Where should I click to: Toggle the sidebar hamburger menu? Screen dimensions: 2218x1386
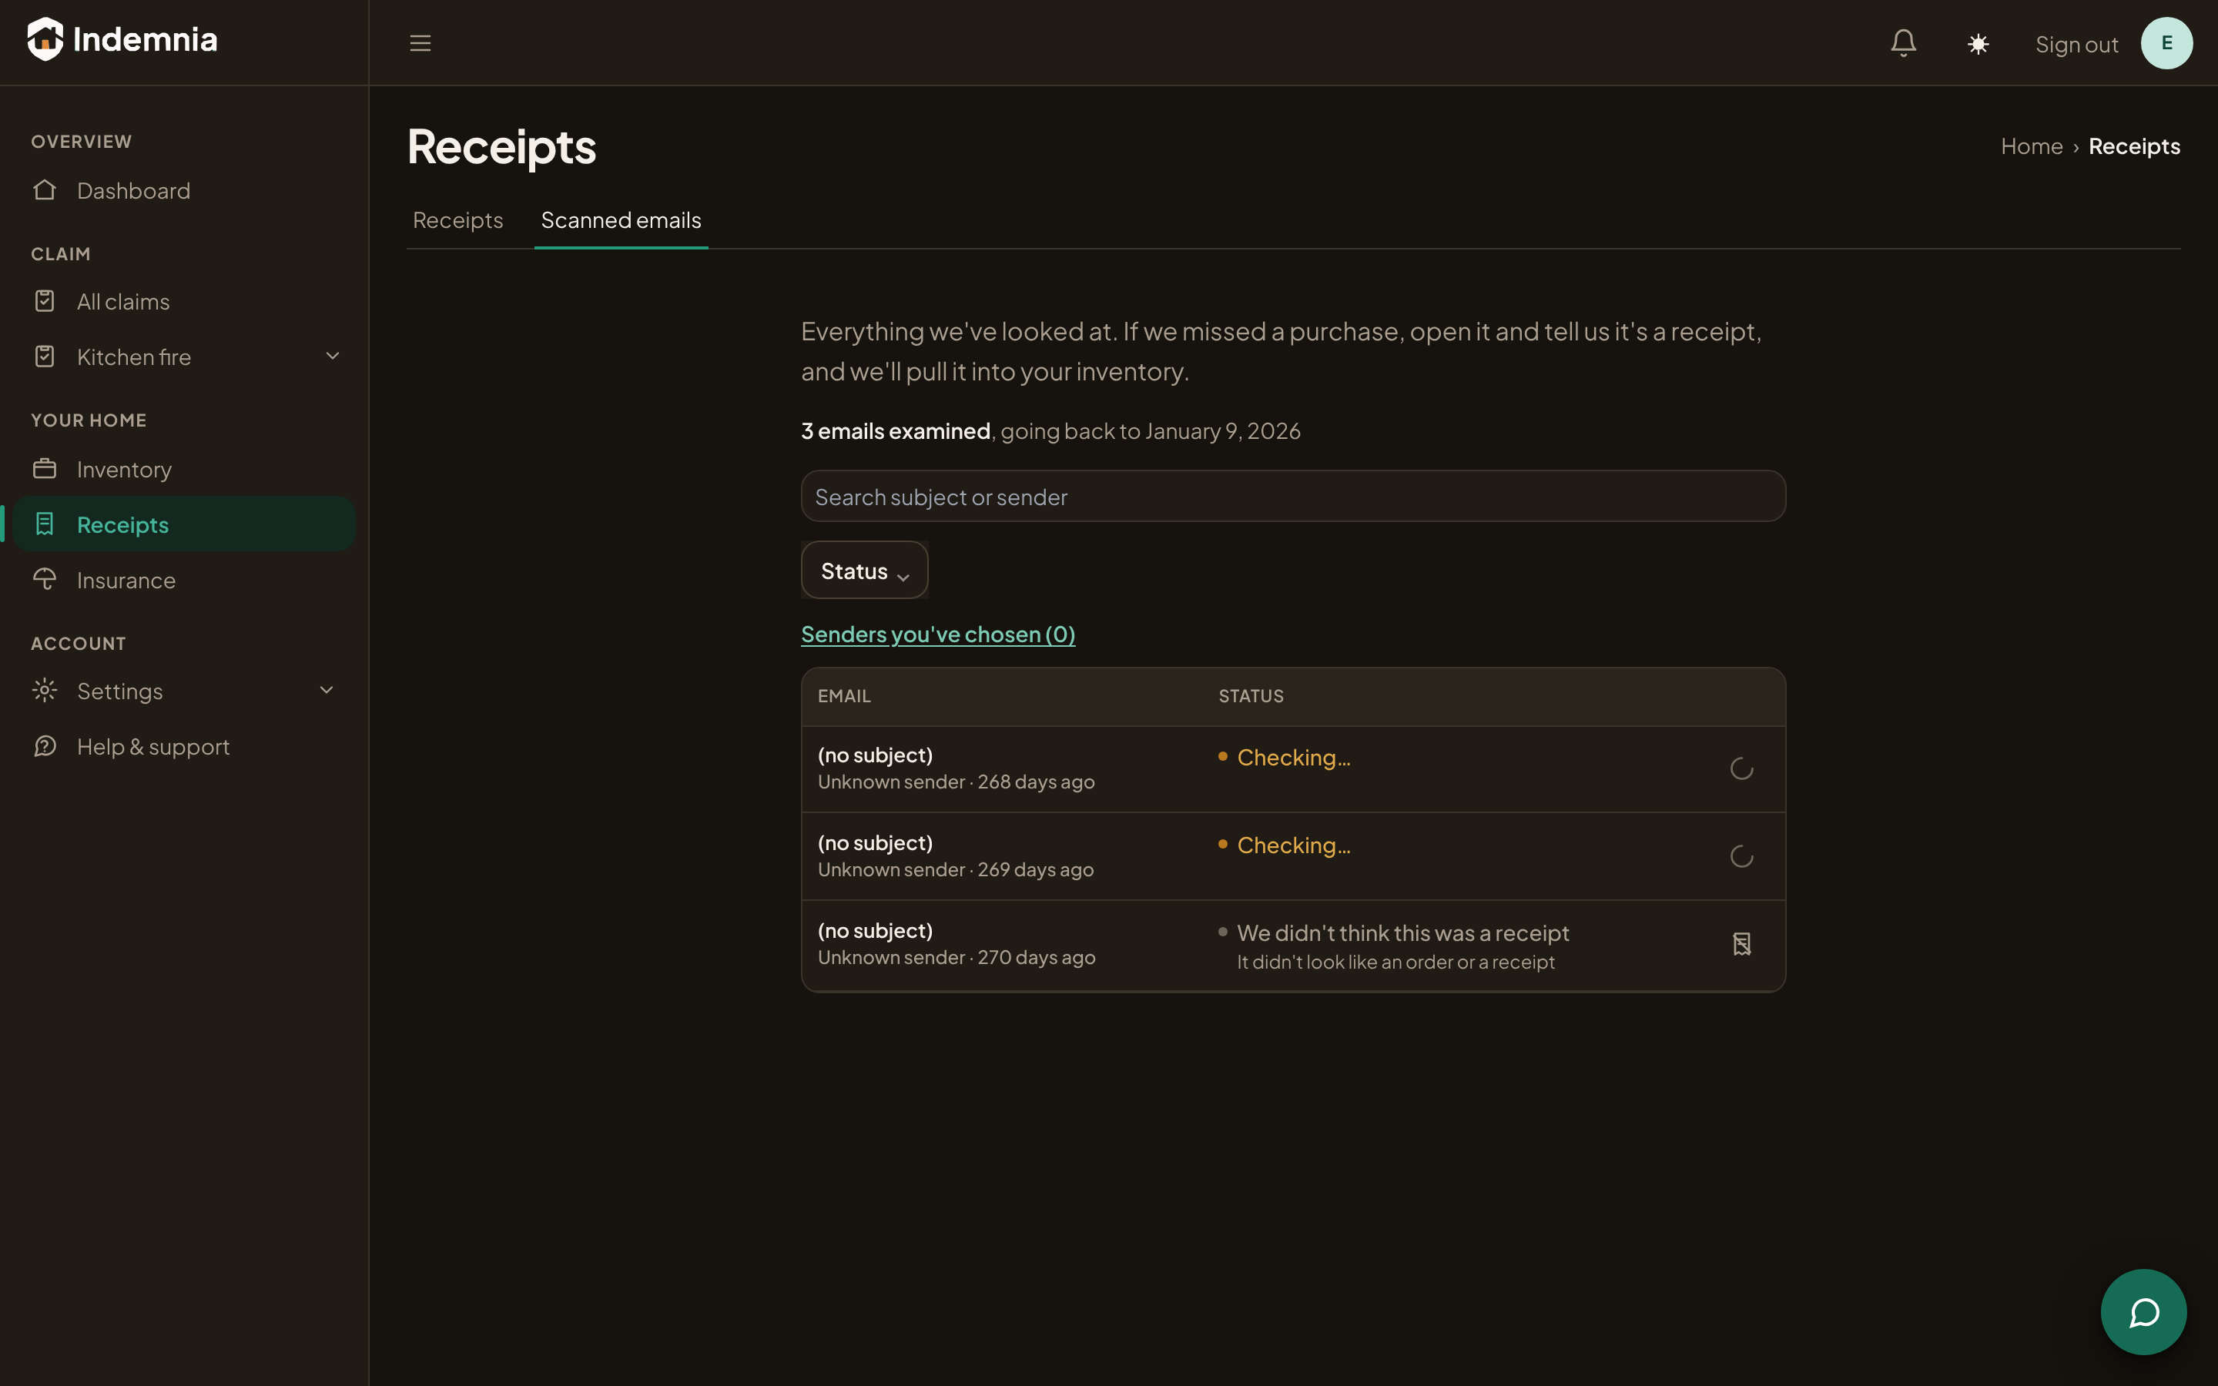[x=420, y=43]
